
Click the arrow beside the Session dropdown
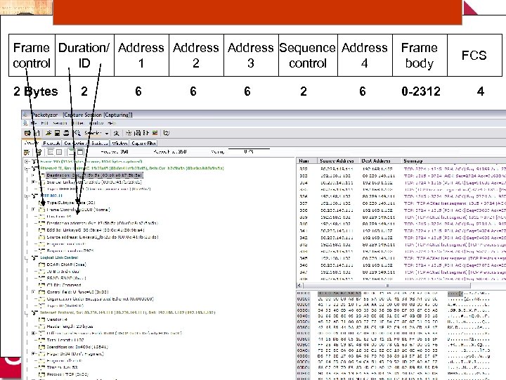tap(107, 133)
